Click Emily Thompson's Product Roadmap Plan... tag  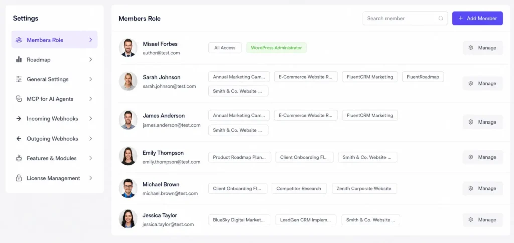point(239,157)
